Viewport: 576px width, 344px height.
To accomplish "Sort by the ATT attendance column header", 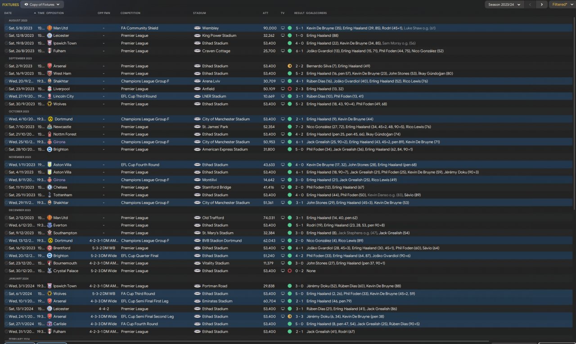I will pyautogui.click(x=265, y=13).
